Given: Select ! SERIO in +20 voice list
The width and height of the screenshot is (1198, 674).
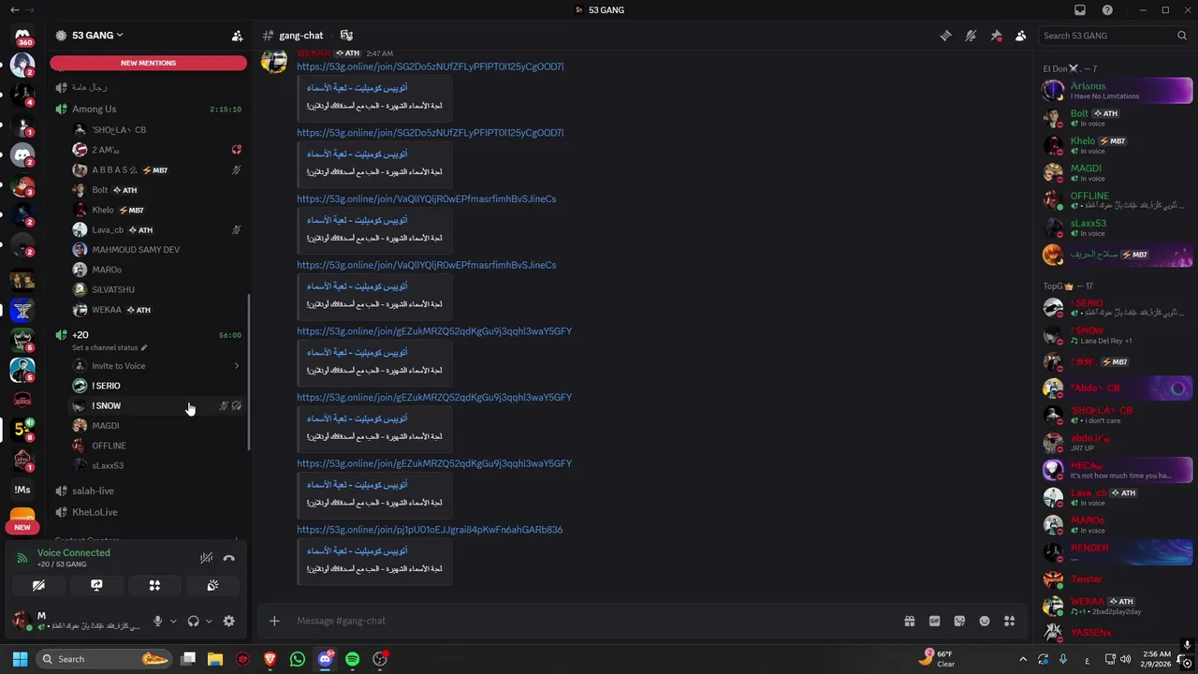Looking at the screenshot, I should [x=157, y=386].
